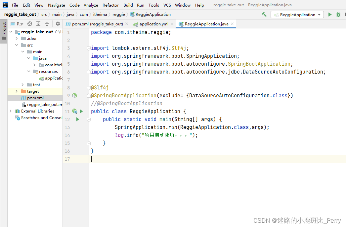
Task: Collapse all nodes in the Project tree
Action: (47, 24)
